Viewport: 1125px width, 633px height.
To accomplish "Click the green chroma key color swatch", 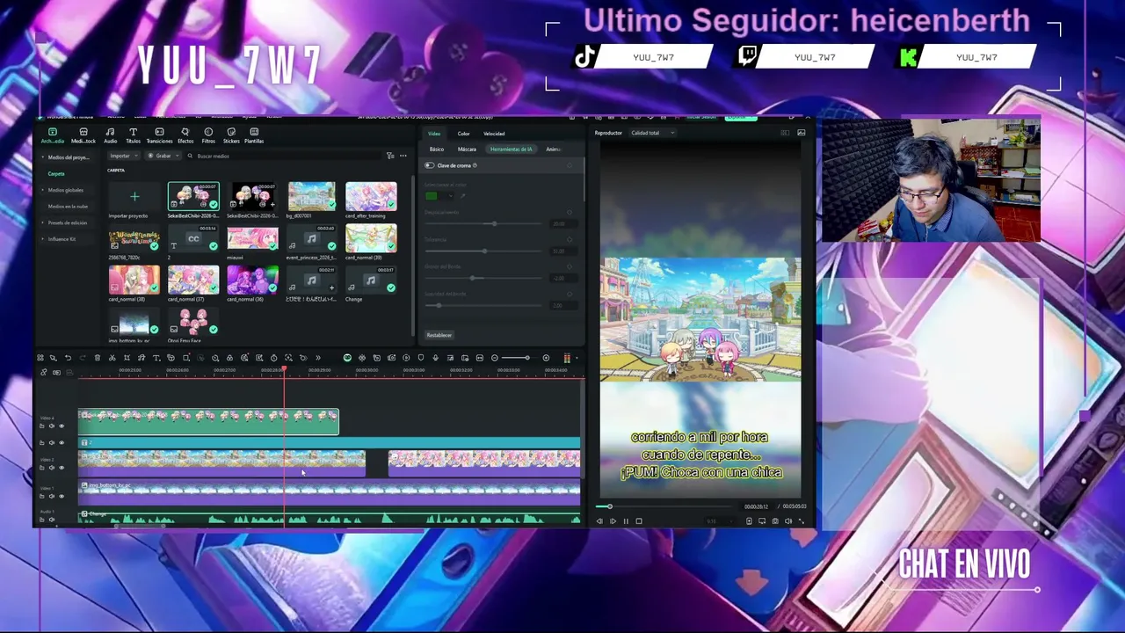I will 432,196.
